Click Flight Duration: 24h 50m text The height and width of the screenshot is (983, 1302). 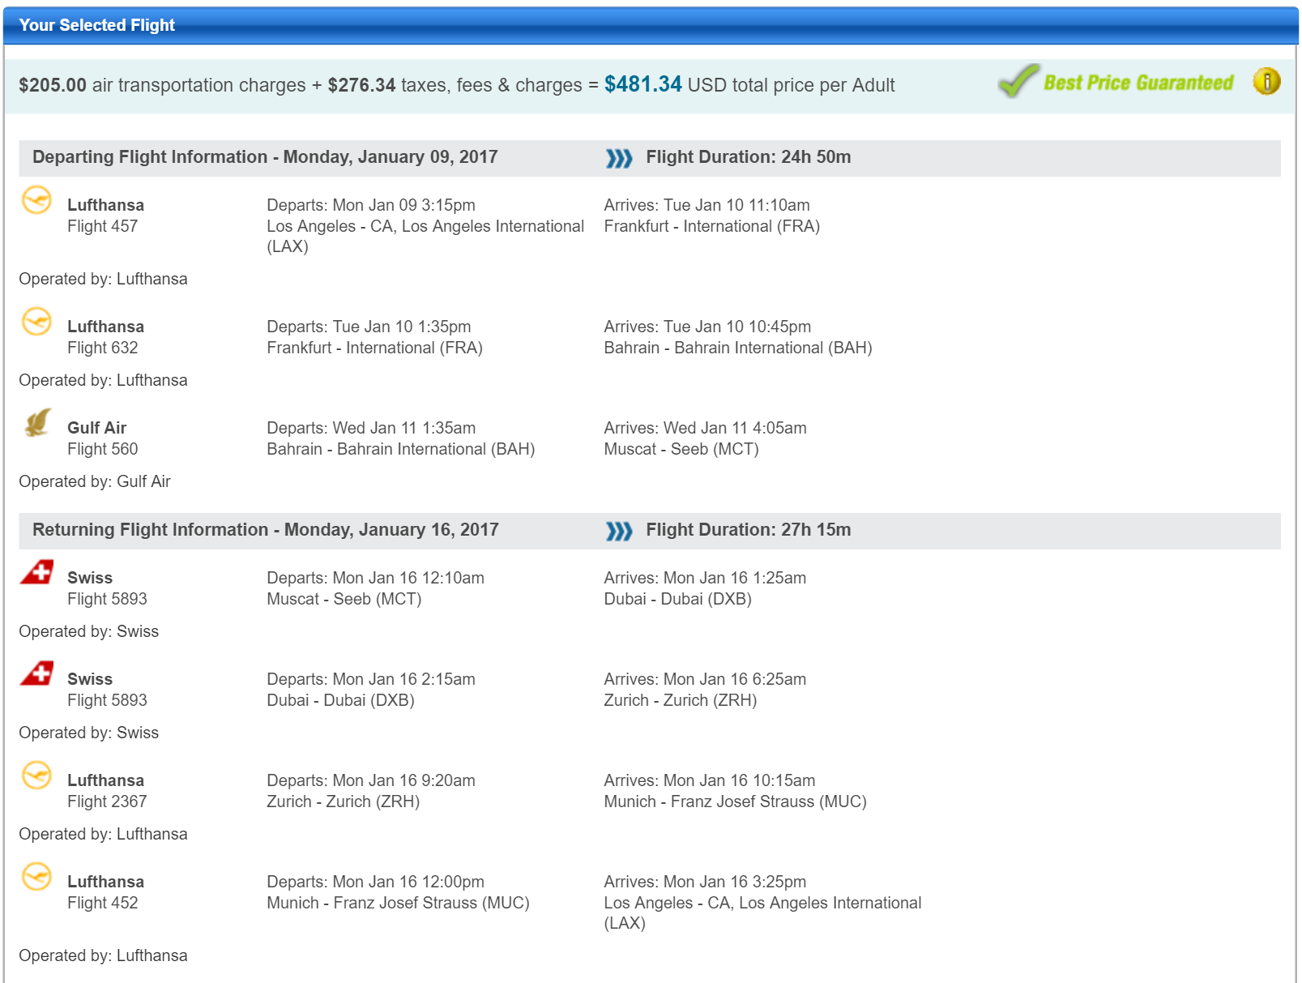(749, 157)
